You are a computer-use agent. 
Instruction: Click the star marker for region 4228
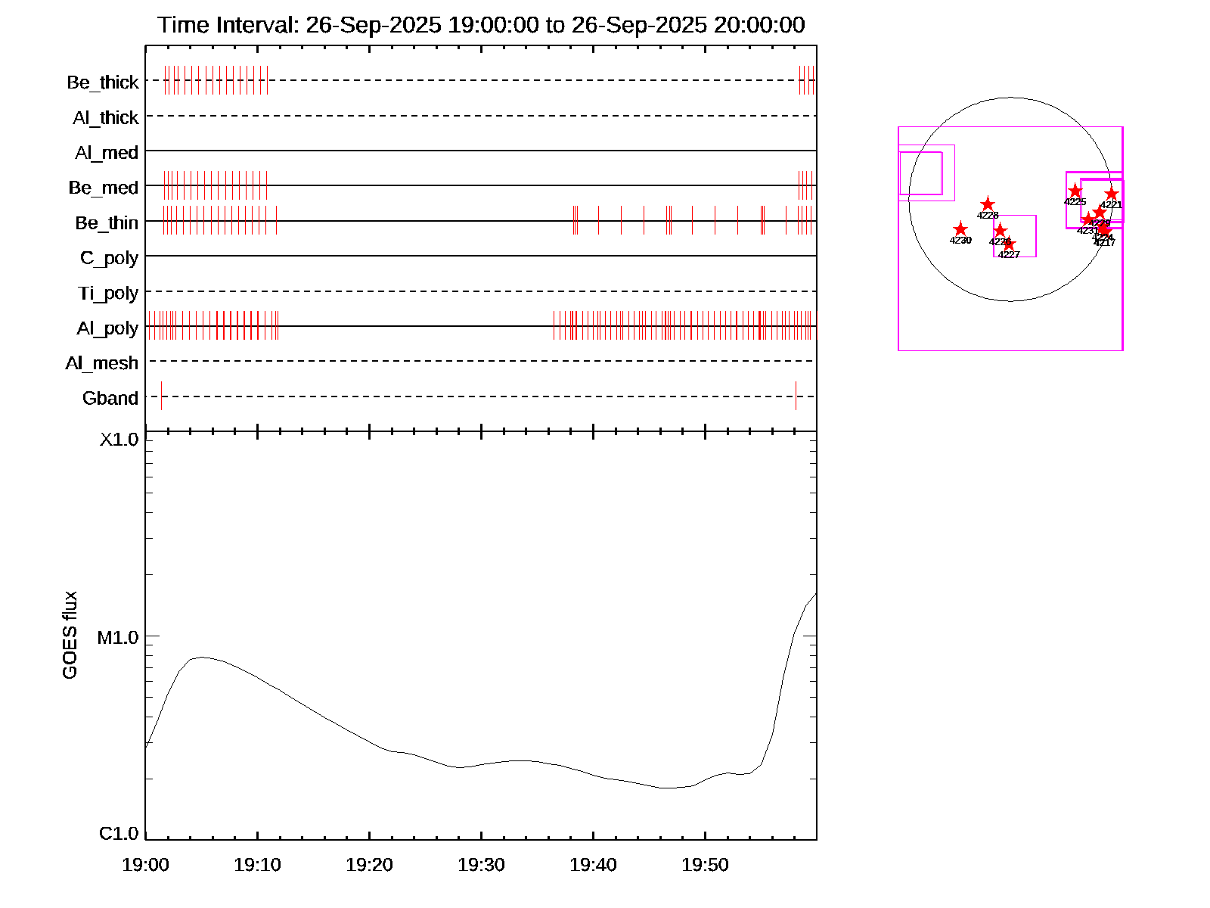[987, 204]
